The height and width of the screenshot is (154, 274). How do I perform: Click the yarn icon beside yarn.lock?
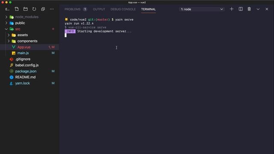(12, 83)
